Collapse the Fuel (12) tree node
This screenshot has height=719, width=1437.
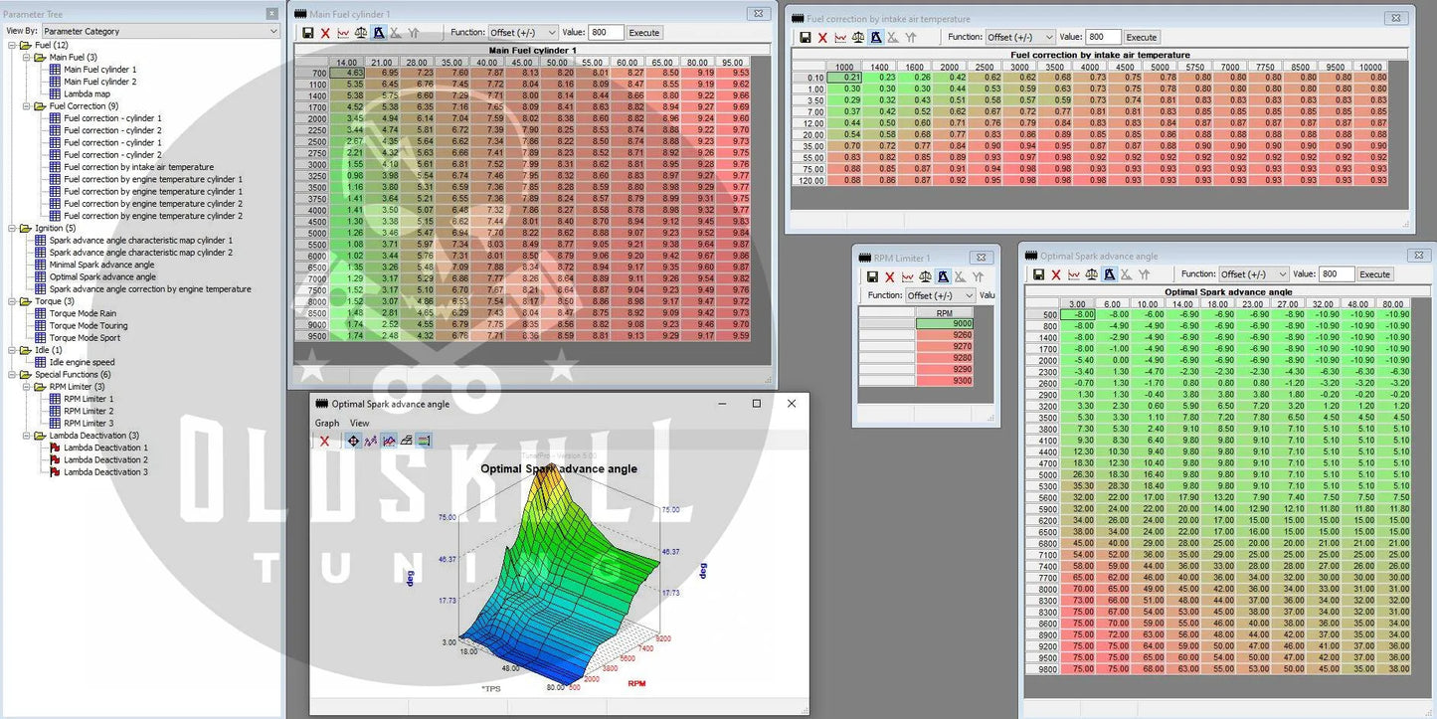[x=12, y=46]
